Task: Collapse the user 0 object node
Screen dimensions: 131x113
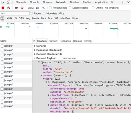Action: pyautogui.click(x=46, y=82)
